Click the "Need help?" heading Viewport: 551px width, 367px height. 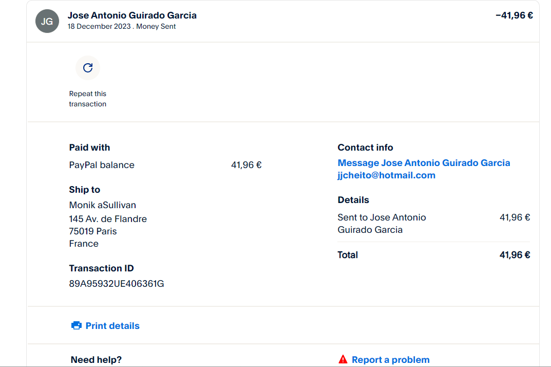click(96, 360)
